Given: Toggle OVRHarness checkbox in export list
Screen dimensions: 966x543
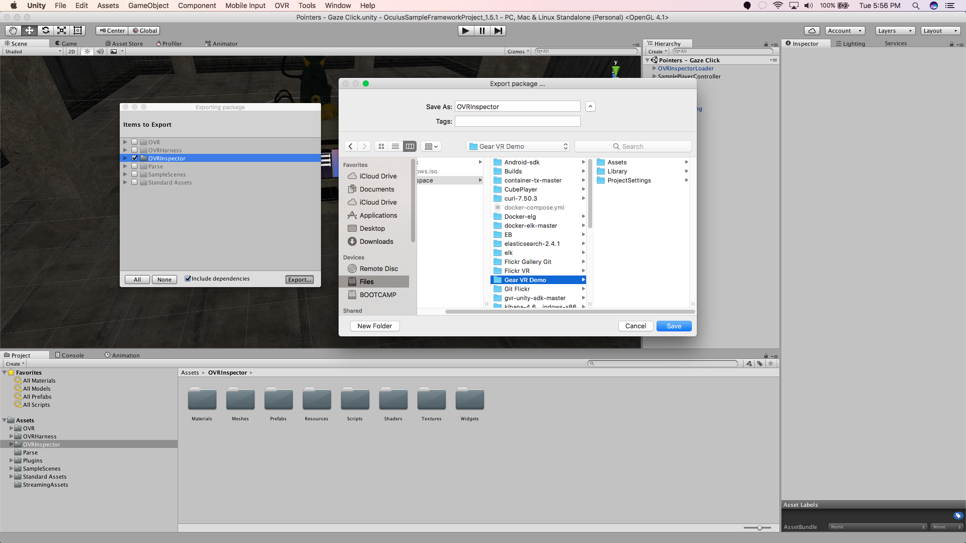Looking at the screenshot, I should [x=134, y=150].
